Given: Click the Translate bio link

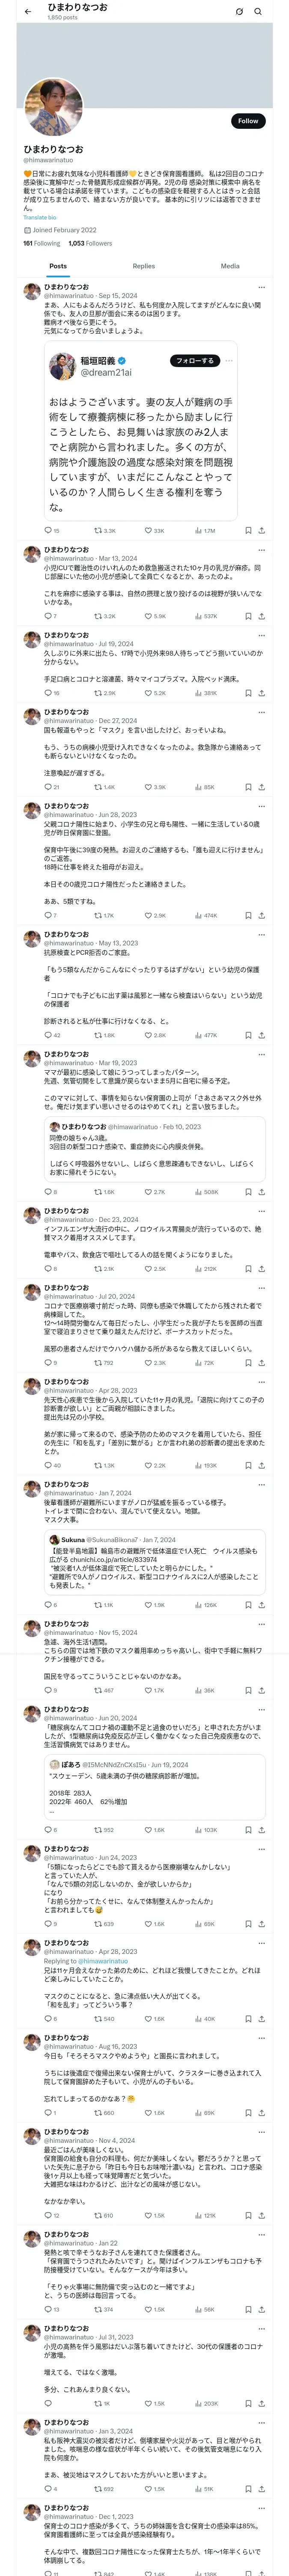Looking at the screenshot, I should click(x=40, y=217).
